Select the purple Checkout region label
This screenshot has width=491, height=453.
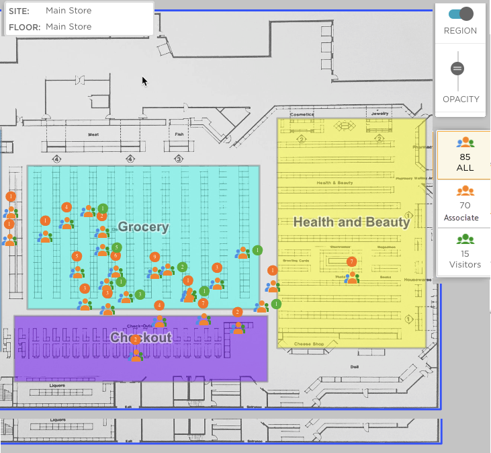[x=141, y=337]
